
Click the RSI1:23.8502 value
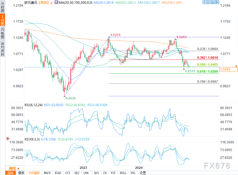click(54, 105)
